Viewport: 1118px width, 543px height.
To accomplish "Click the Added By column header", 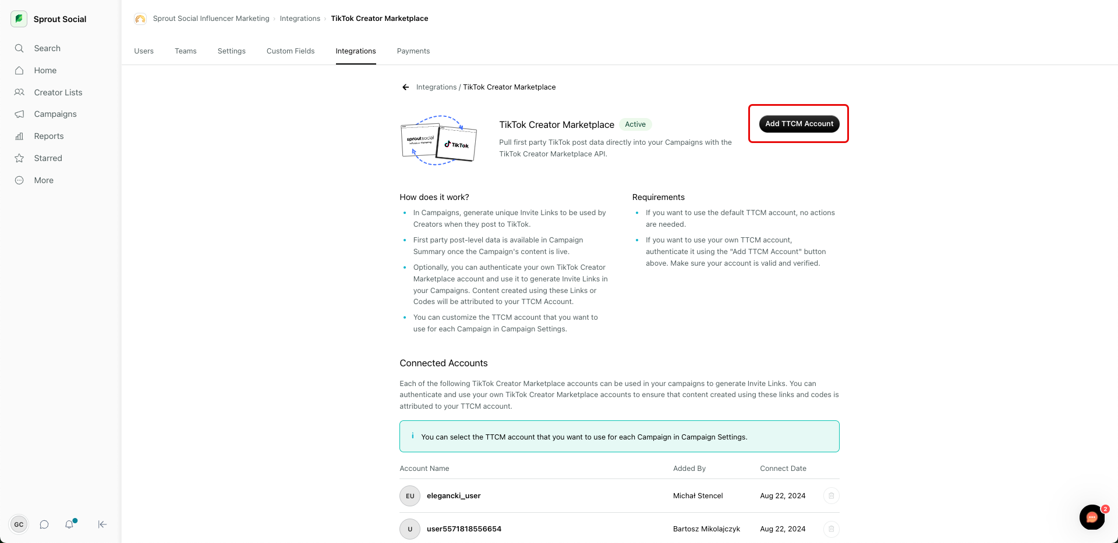I will (689, 469).
